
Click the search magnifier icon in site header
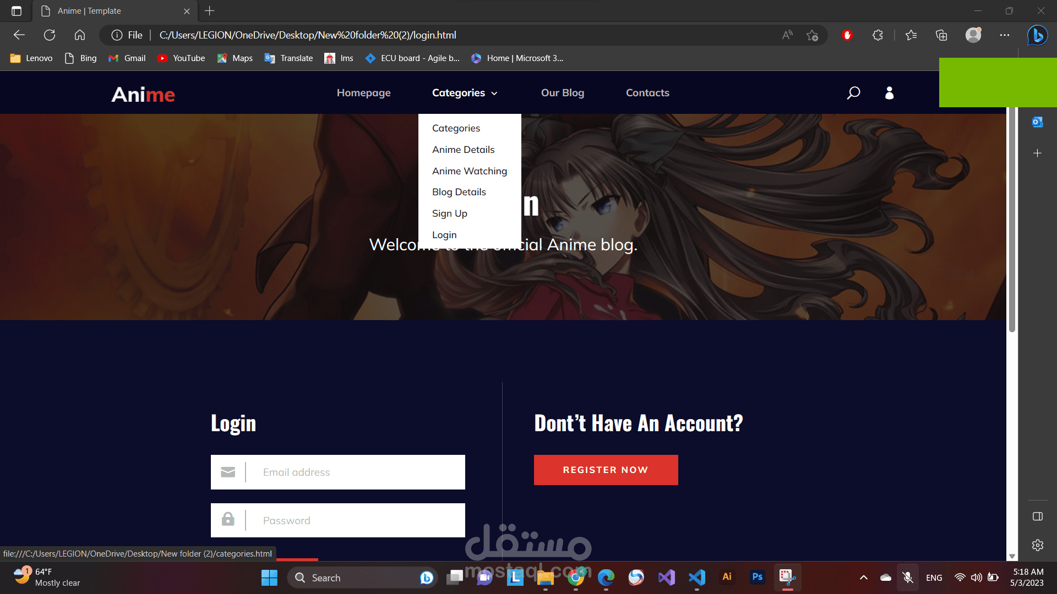853,93
